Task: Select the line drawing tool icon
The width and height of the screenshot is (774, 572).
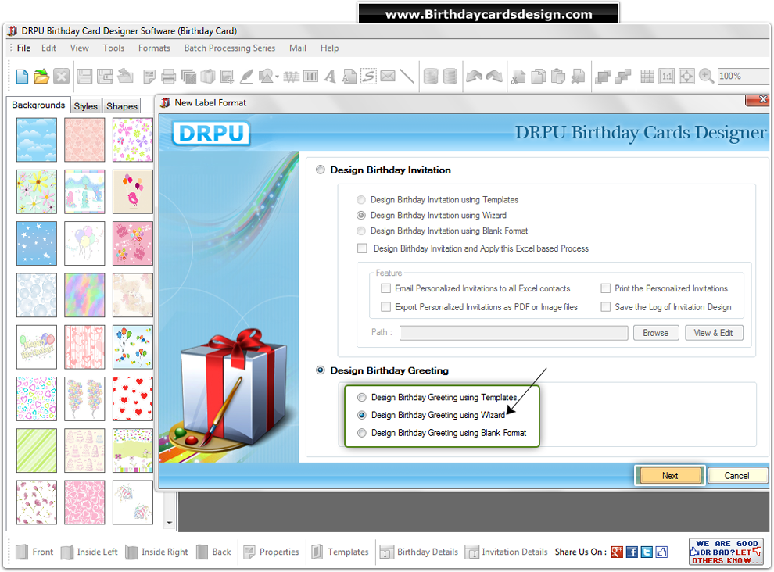Action: tap(407, 77)
